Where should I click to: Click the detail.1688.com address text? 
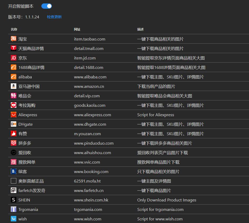[89, 67]
